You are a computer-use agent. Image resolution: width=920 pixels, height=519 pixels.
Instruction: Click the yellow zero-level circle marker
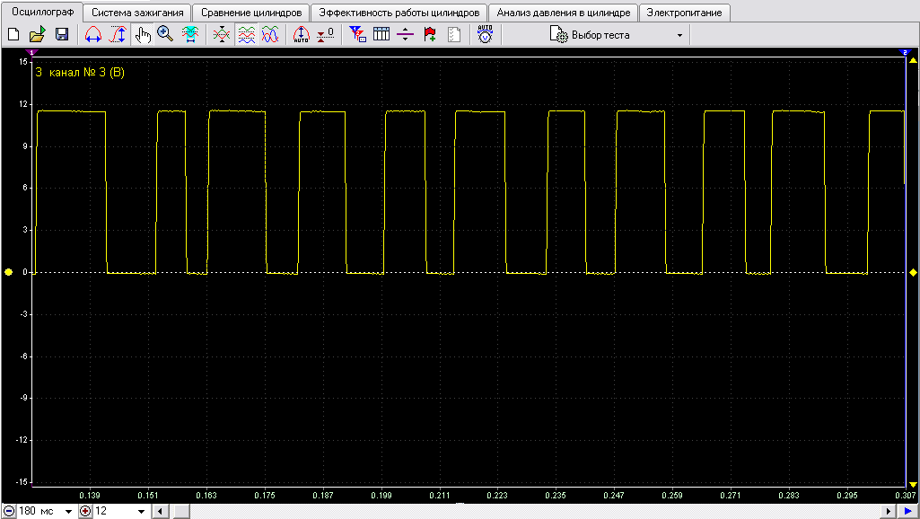pyautogui.click(x=8, y=272)
